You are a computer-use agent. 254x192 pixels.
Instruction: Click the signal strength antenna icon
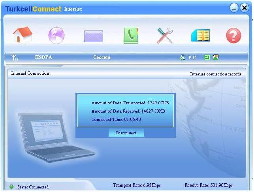point(15,58)
